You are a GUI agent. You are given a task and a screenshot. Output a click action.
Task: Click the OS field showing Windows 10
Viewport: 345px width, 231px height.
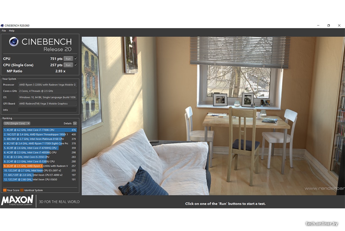(x=48, y=97)
